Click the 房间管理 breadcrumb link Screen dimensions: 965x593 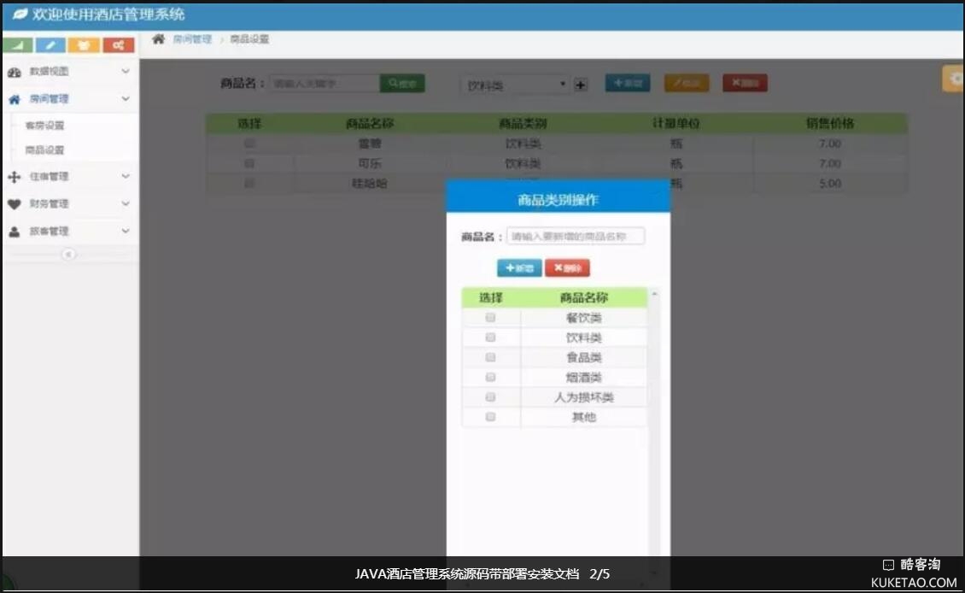click(x=192, y=39)
